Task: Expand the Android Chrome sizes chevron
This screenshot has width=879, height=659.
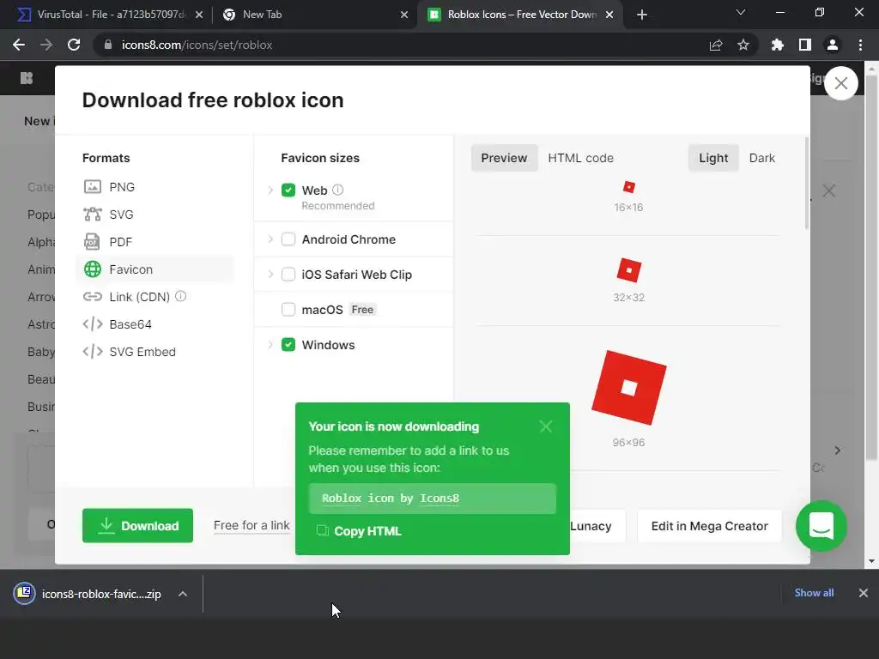Action: [x=270, y=239]
